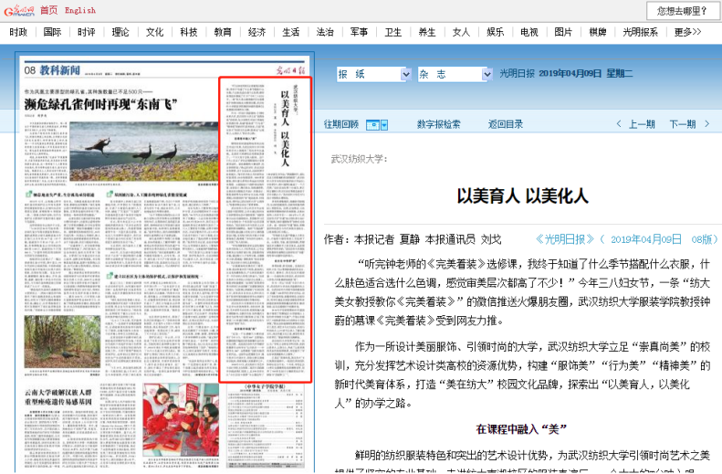This screenshot has width=722, height=474.
Task: Open the 时政 menu item
Action: coord(18,32)
